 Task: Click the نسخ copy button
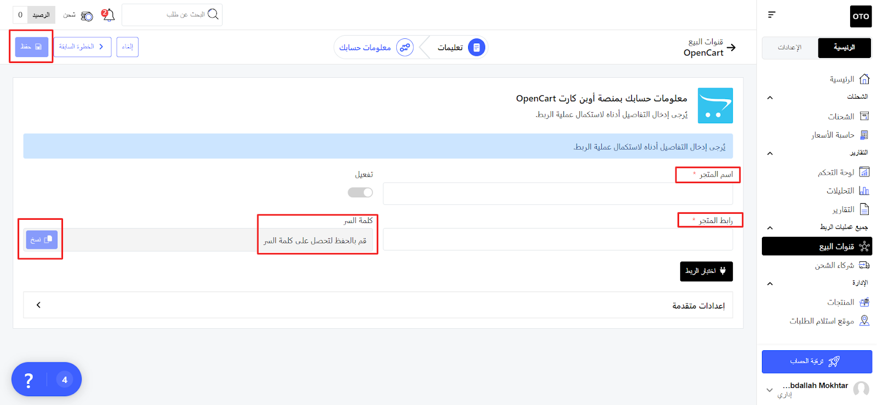point(42,239)
